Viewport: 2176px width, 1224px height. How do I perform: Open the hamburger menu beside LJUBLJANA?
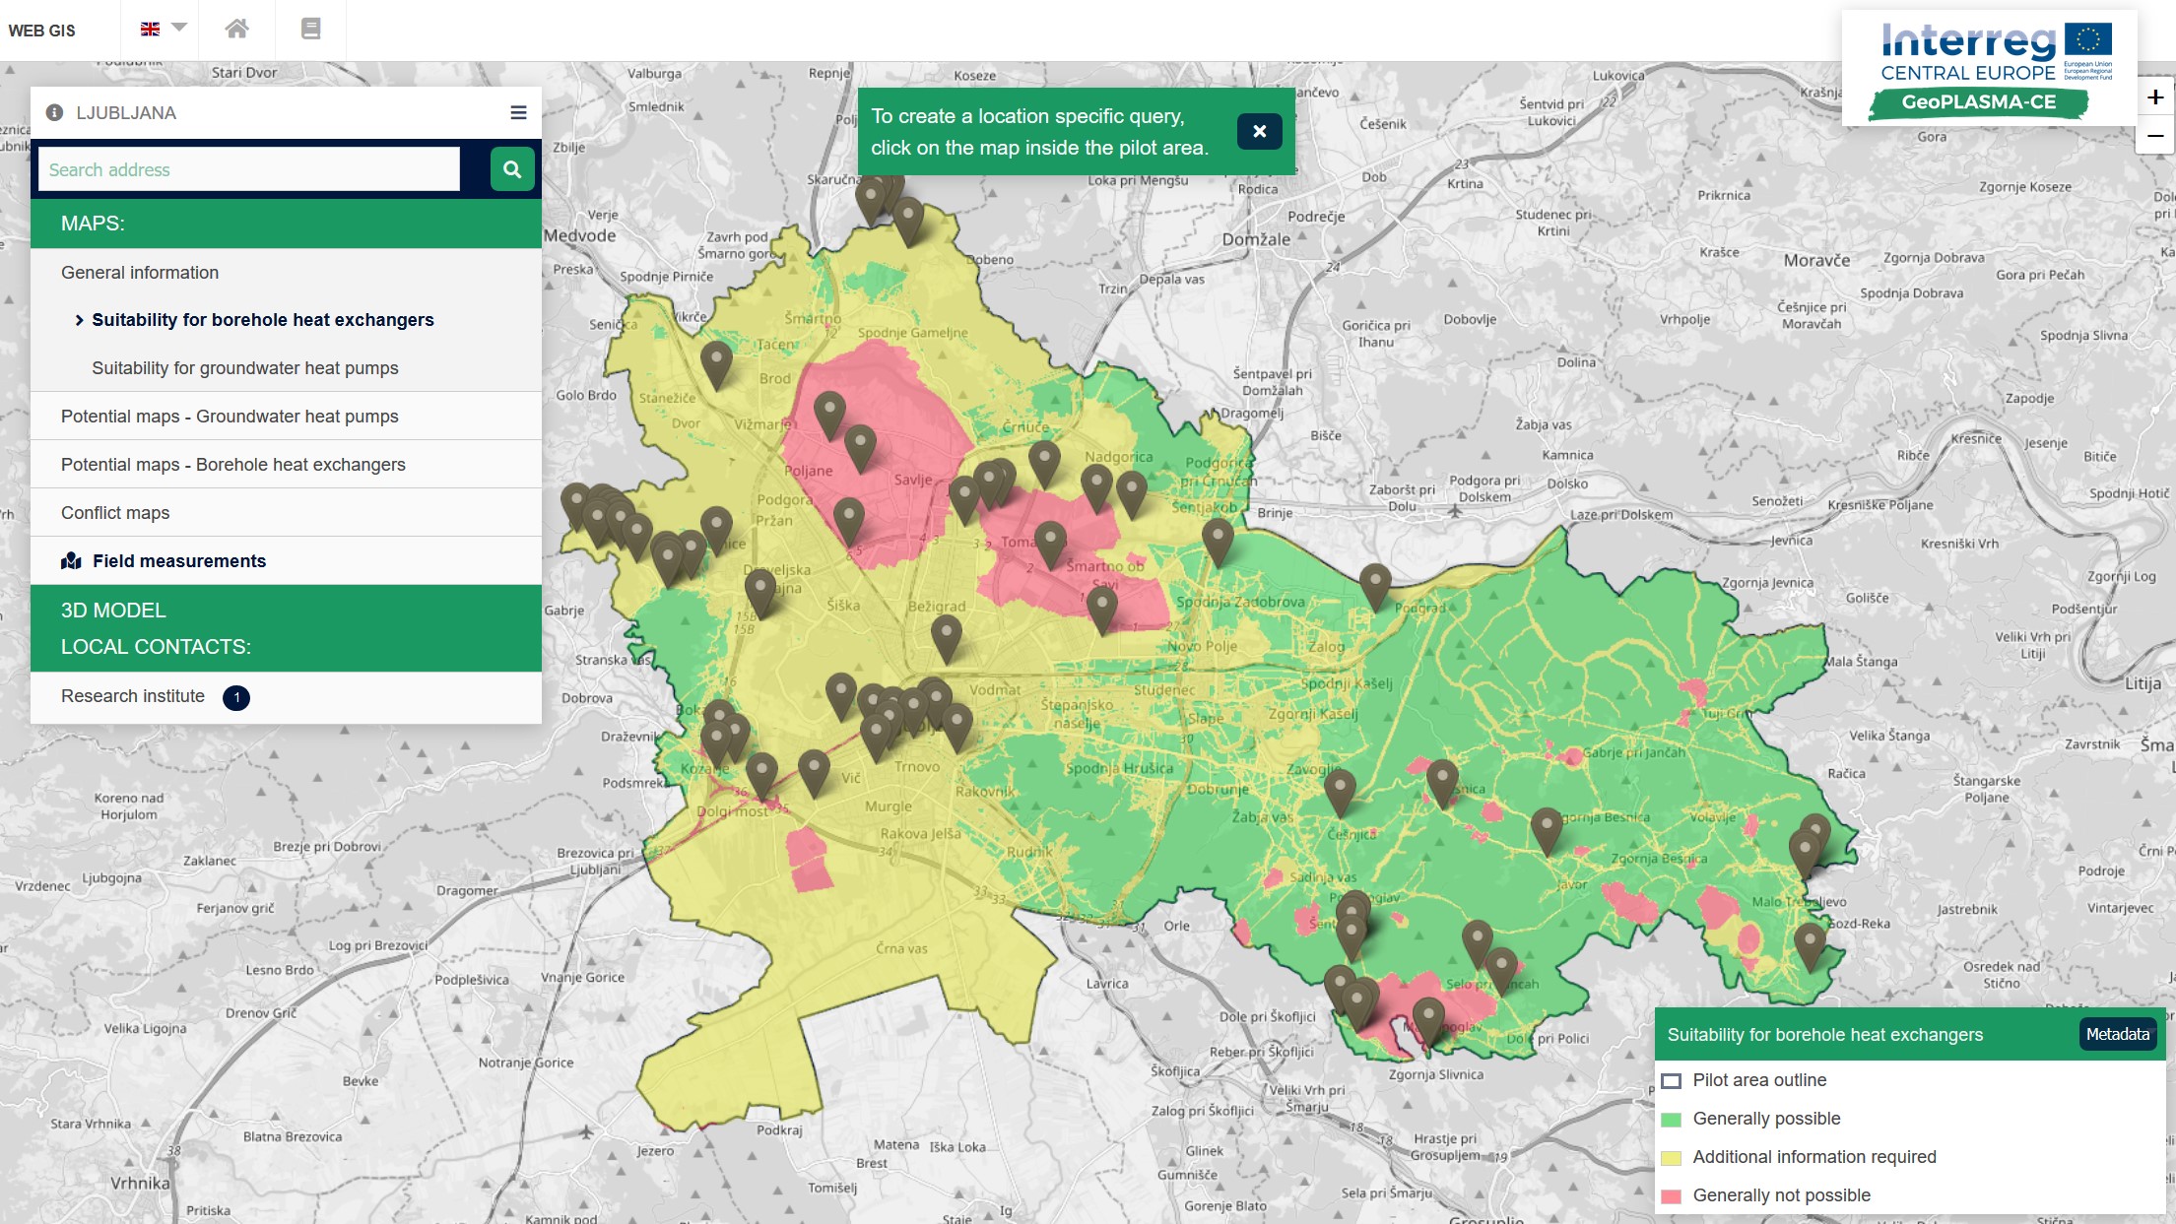[518, 112]
